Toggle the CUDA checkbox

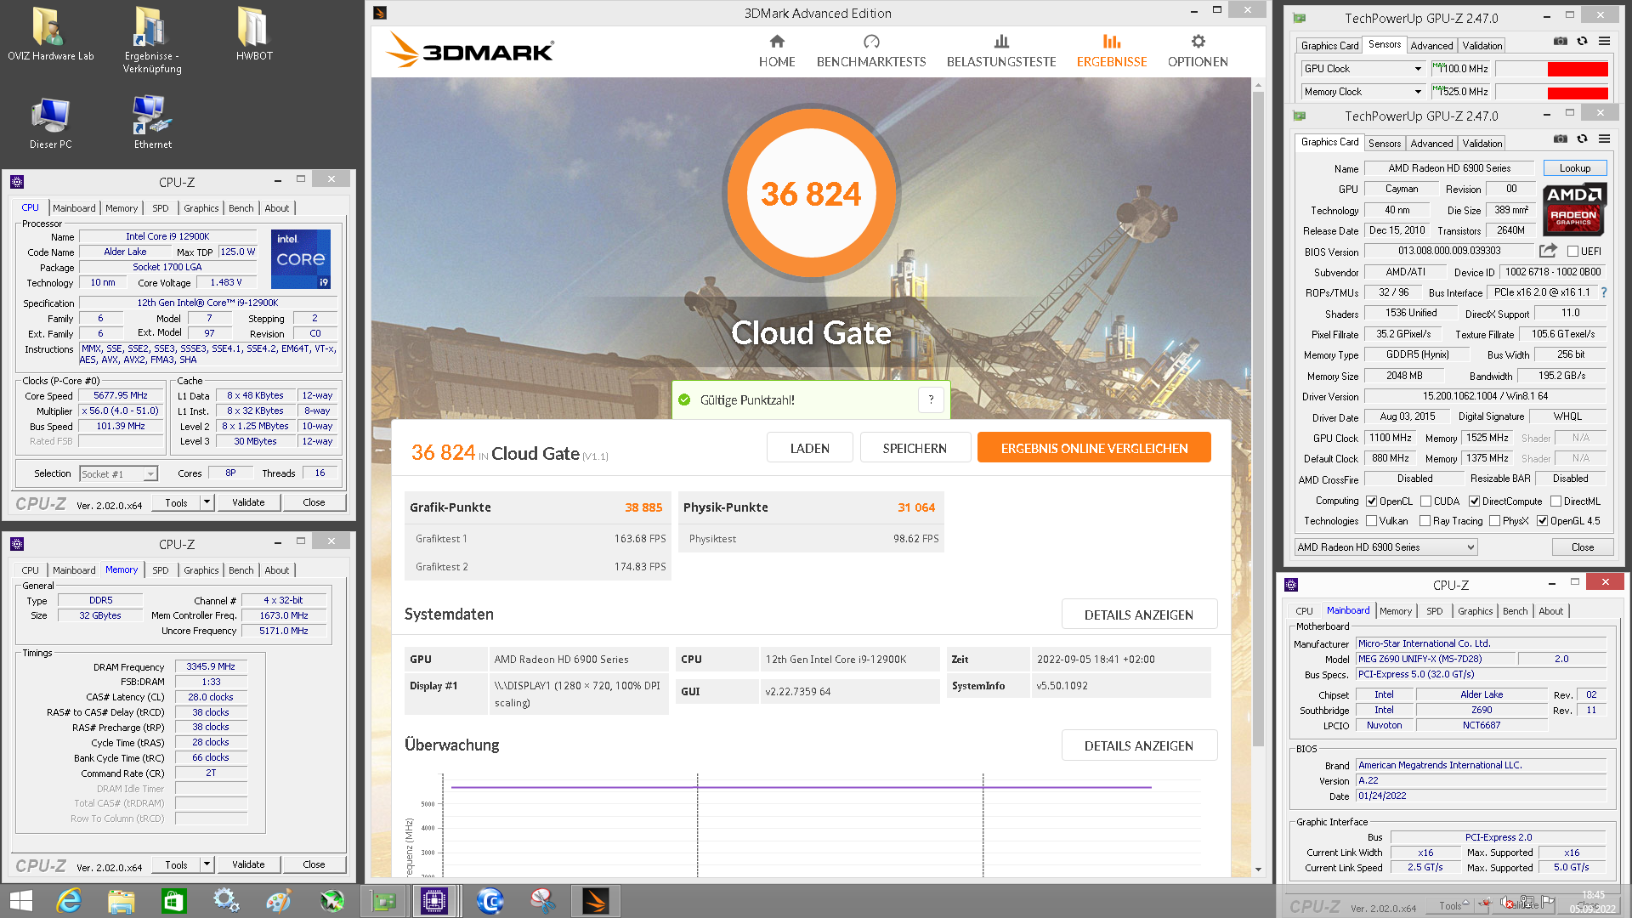(x=1425, y=501)
